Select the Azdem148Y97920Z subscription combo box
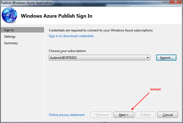This screenshot has width=183, height=123. (x=99, y=58)
